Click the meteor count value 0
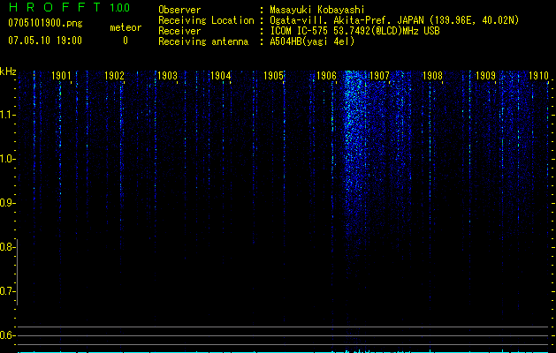This screenshot has width=556, height=353. 126,41
